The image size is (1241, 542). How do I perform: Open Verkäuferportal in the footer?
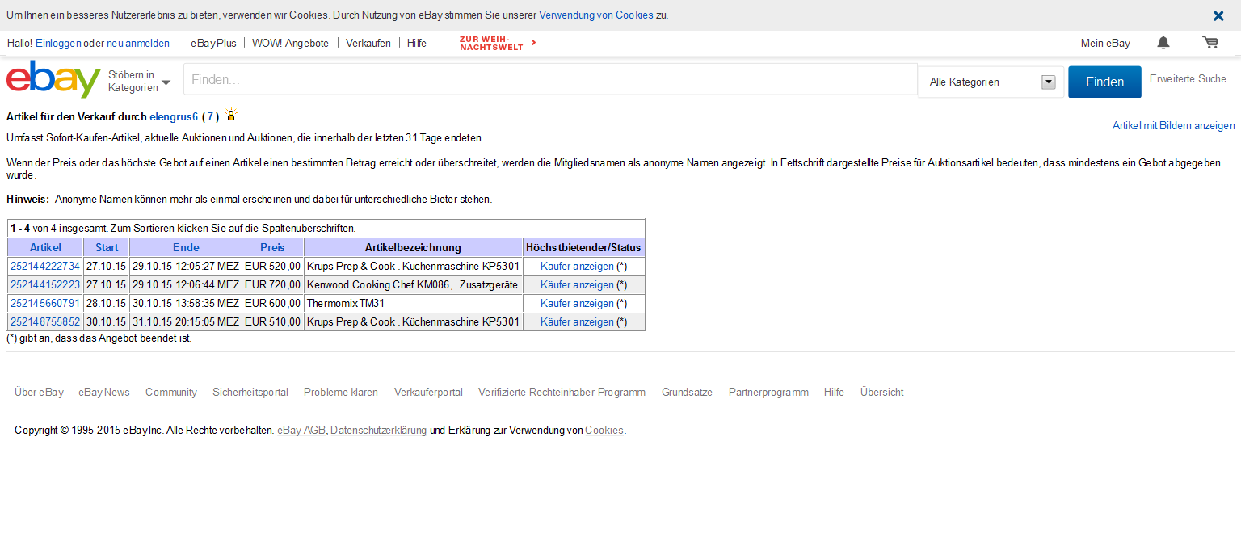tap(428, 393)
